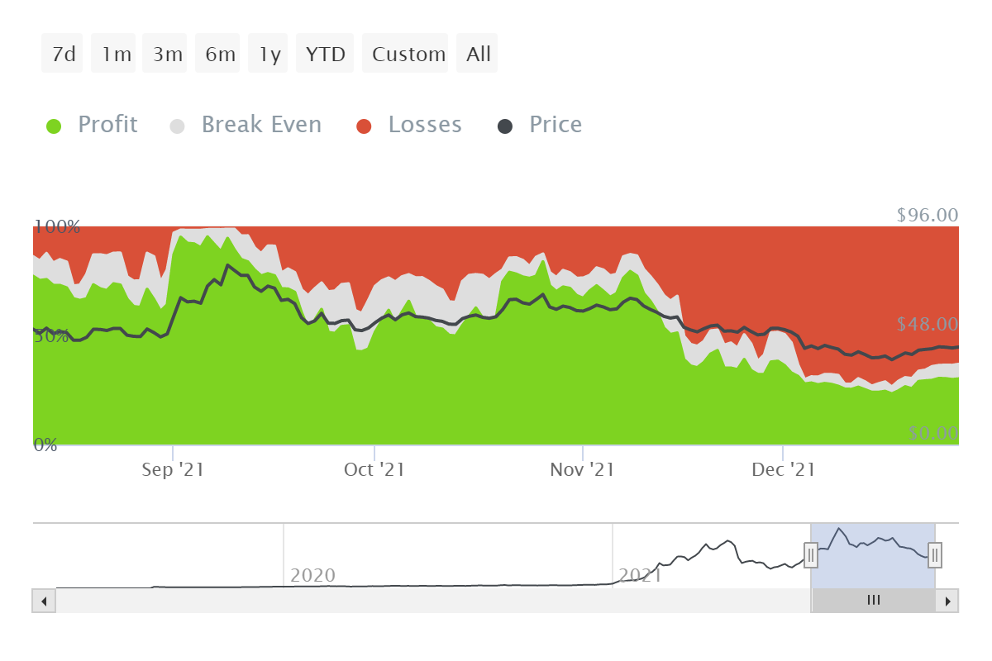992x661 pixels.
Task: Open the Custom date range option
Action: coord(408,55)
